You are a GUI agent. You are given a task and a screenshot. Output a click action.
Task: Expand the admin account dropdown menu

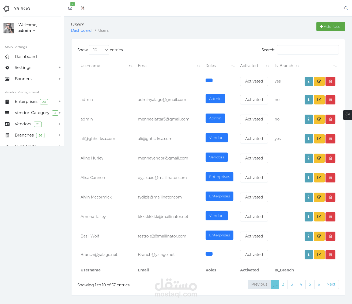27,30
